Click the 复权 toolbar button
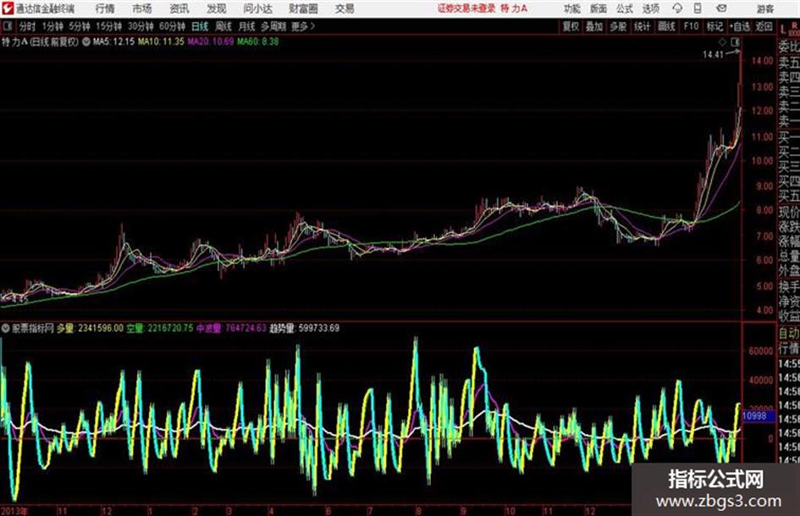This screenshot has height=516, width=800. (x=571, y=26)
